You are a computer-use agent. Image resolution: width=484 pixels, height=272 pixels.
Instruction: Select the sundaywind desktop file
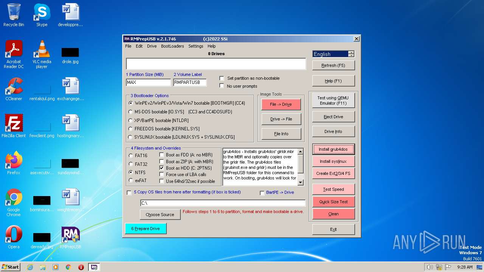(x=70, y=165)
